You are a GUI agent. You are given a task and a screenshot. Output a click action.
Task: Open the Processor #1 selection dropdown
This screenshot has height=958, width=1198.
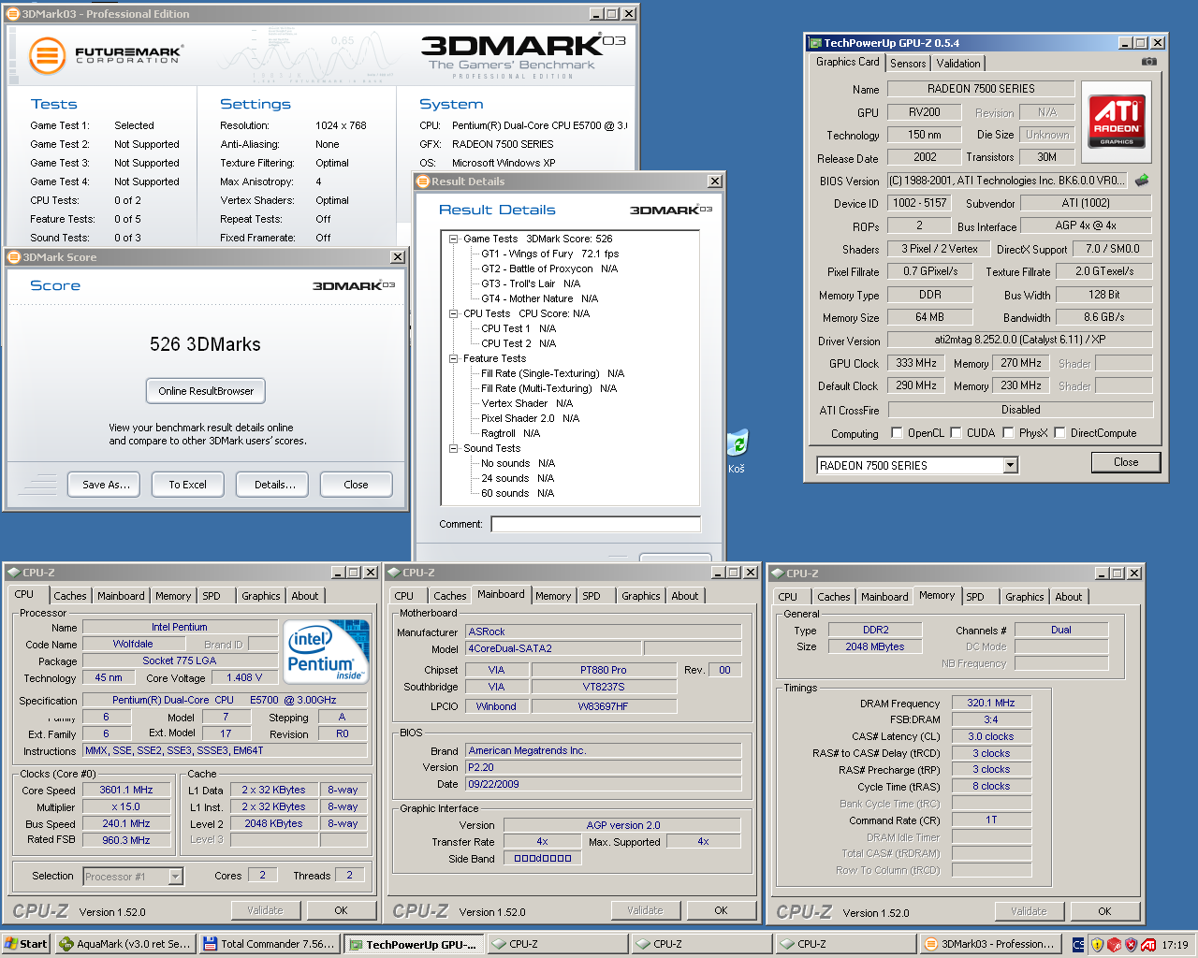(175, 877)
